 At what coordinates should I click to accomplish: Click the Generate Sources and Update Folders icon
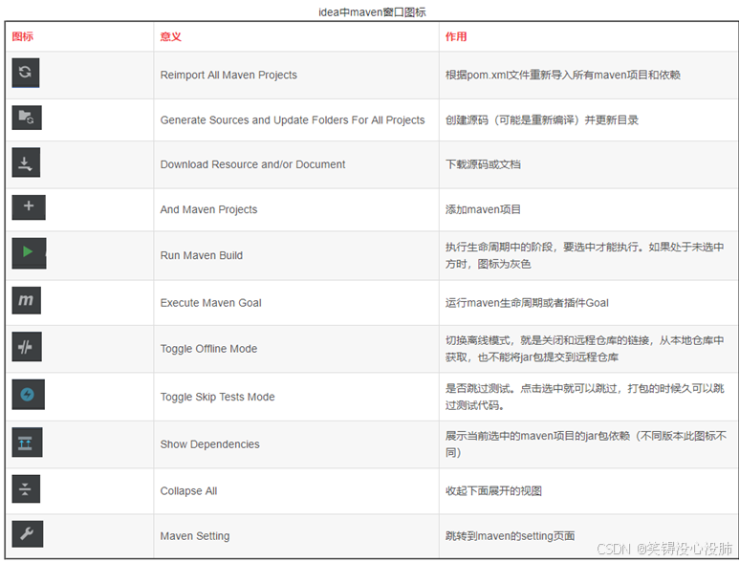click(27, 118)
